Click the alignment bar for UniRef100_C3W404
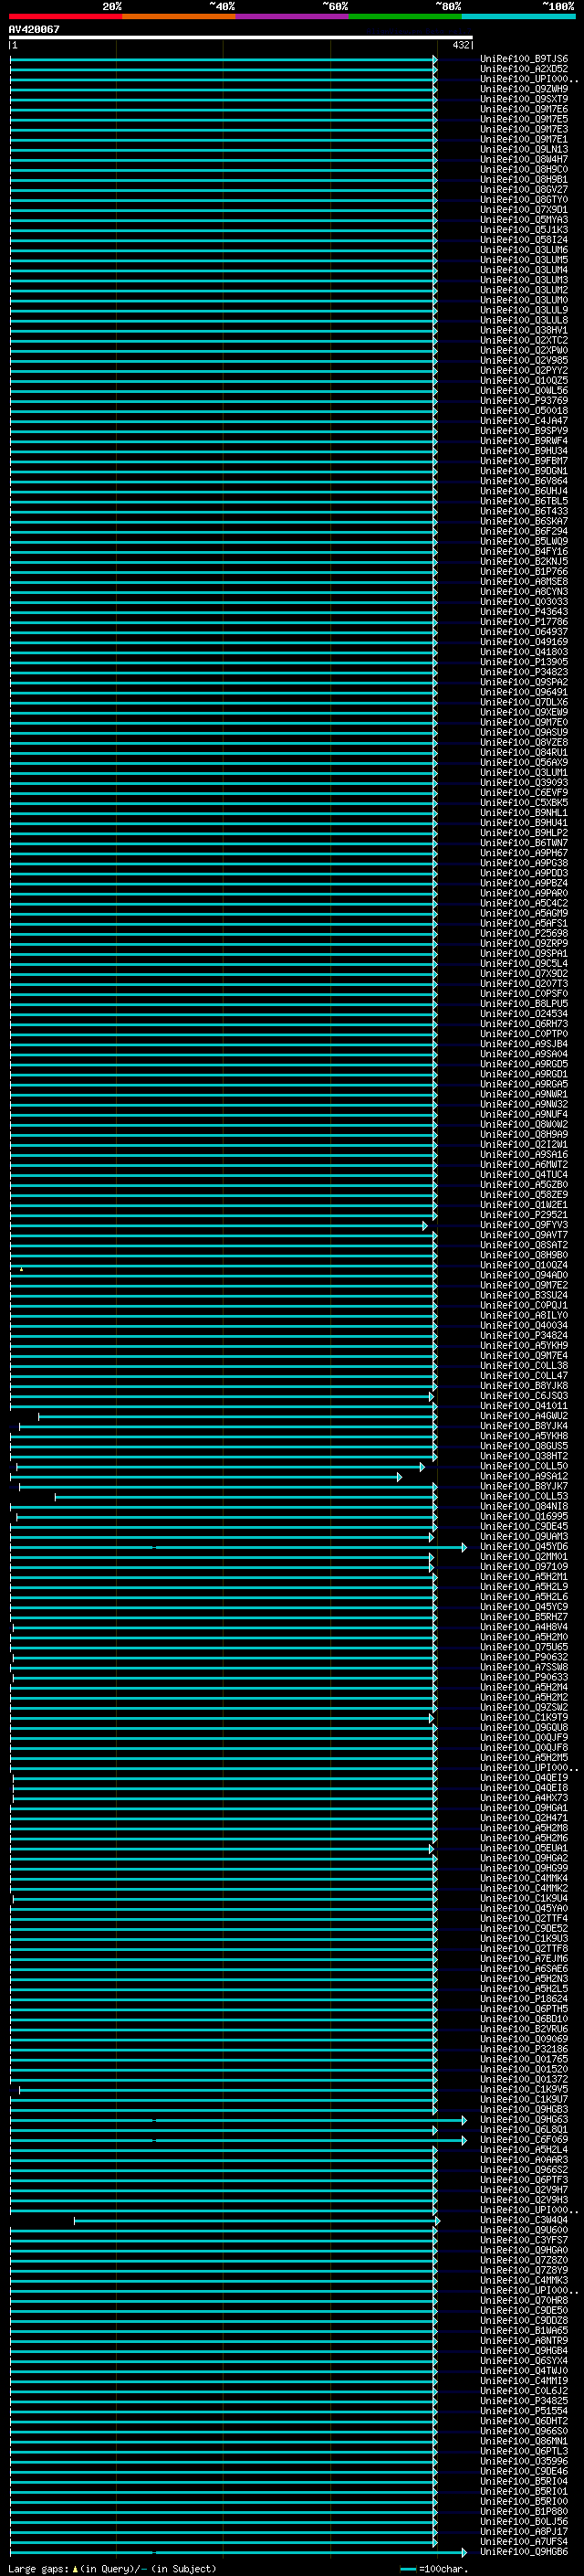This screenshot has width=584, height=2576. pos(256,2220)
